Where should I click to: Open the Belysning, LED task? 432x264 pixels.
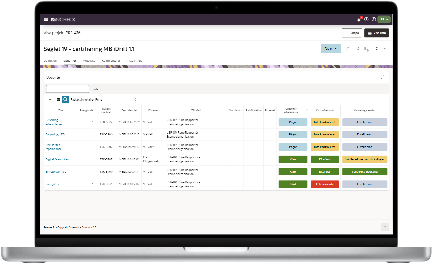55,134
